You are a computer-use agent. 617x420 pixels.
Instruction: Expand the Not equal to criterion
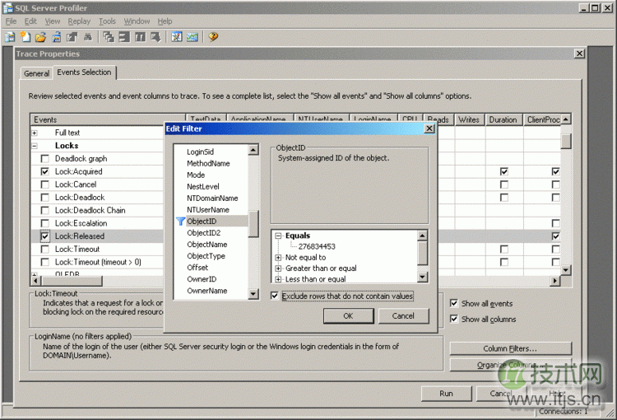point(278,257)
